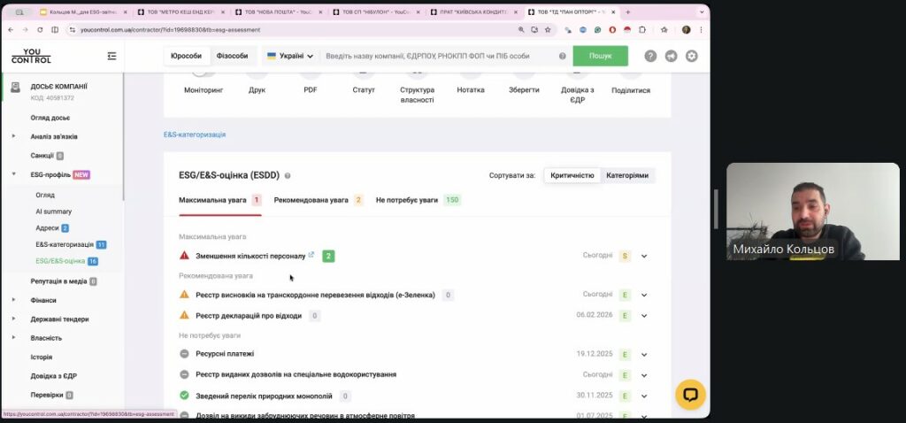
Task: Open the Не потребує уваги tab
Action: coord(407,200)
